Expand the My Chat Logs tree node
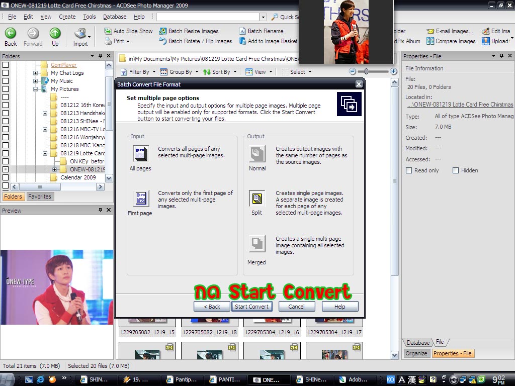Screen dimensions: 515x386 [36, 73]
